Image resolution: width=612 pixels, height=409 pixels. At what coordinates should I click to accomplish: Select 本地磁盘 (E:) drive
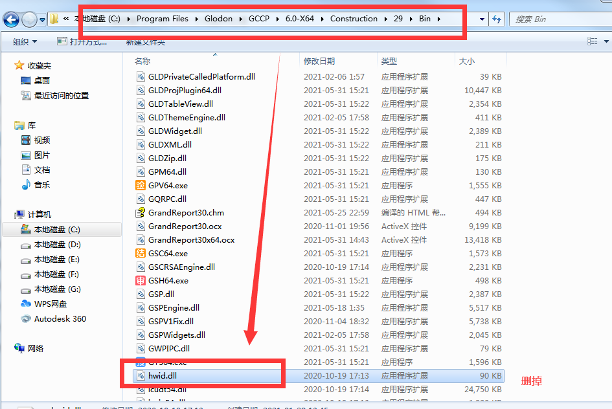50,260
